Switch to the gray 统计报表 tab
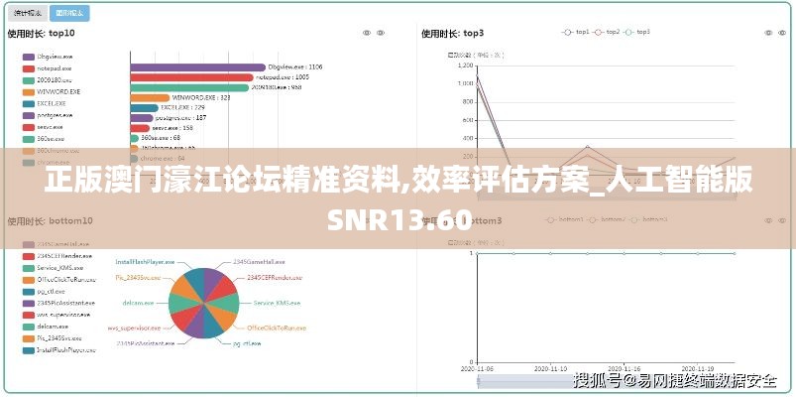This screenshot has width=796, height=397. tap(28, 13)
